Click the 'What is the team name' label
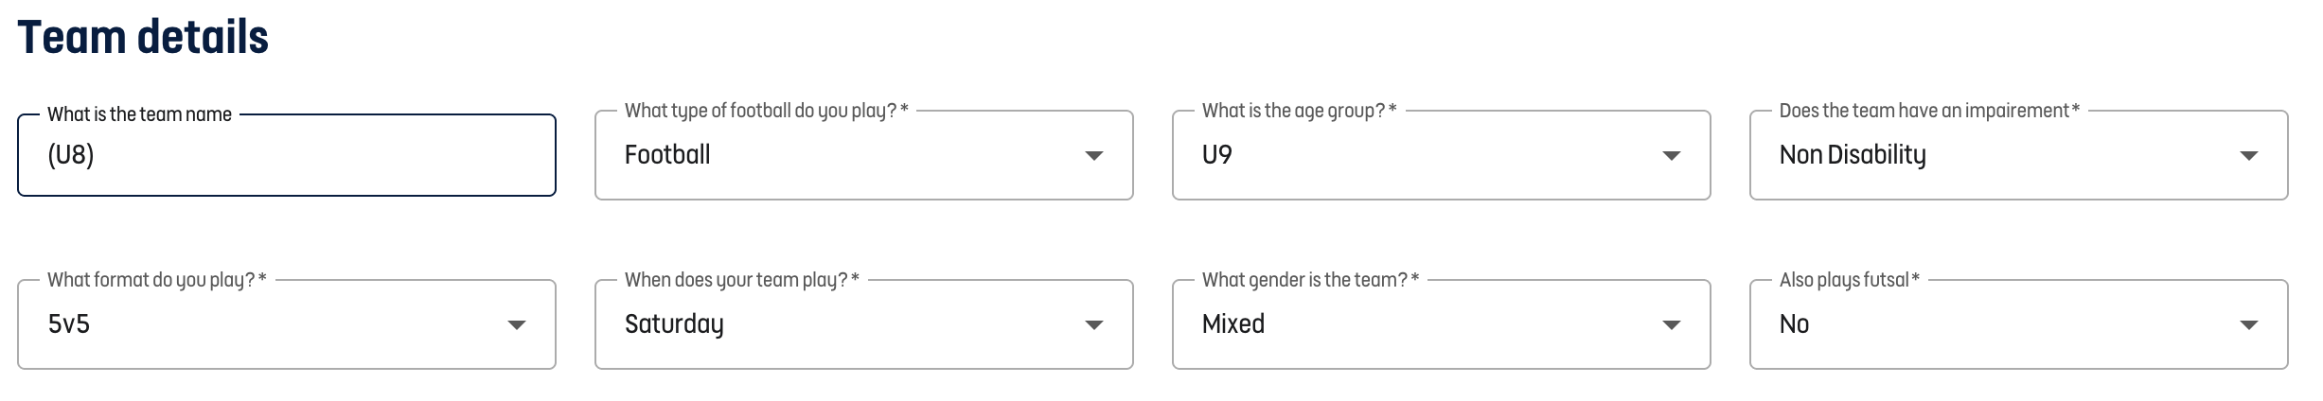This screenshot has height=401, width=2323. pos(139,114)
